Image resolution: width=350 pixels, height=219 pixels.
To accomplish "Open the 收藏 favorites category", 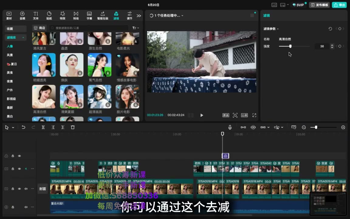I will click(x=15, y=29).
